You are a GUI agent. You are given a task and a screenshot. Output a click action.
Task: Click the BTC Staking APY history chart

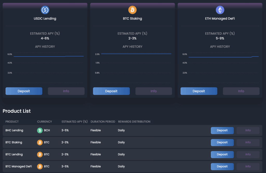[133, 67]
